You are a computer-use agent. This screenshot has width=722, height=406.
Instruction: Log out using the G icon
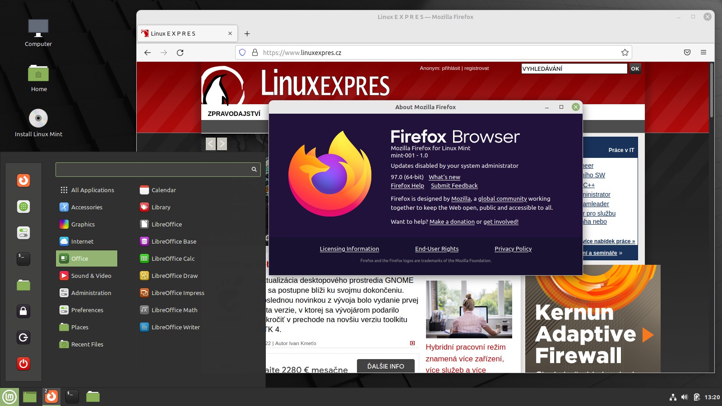[x=23, y=337]
